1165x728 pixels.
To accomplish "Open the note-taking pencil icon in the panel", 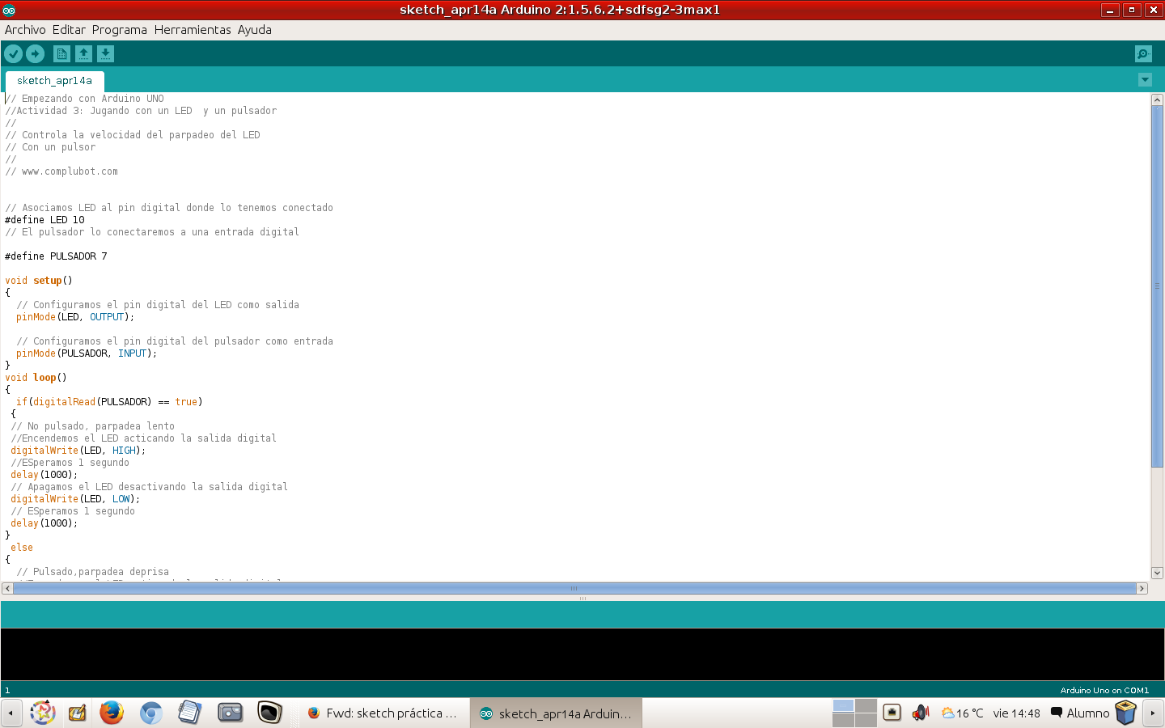I will click(77, 713).
